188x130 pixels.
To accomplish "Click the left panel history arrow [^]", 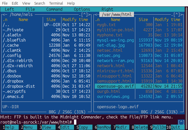I will [85, 15].
